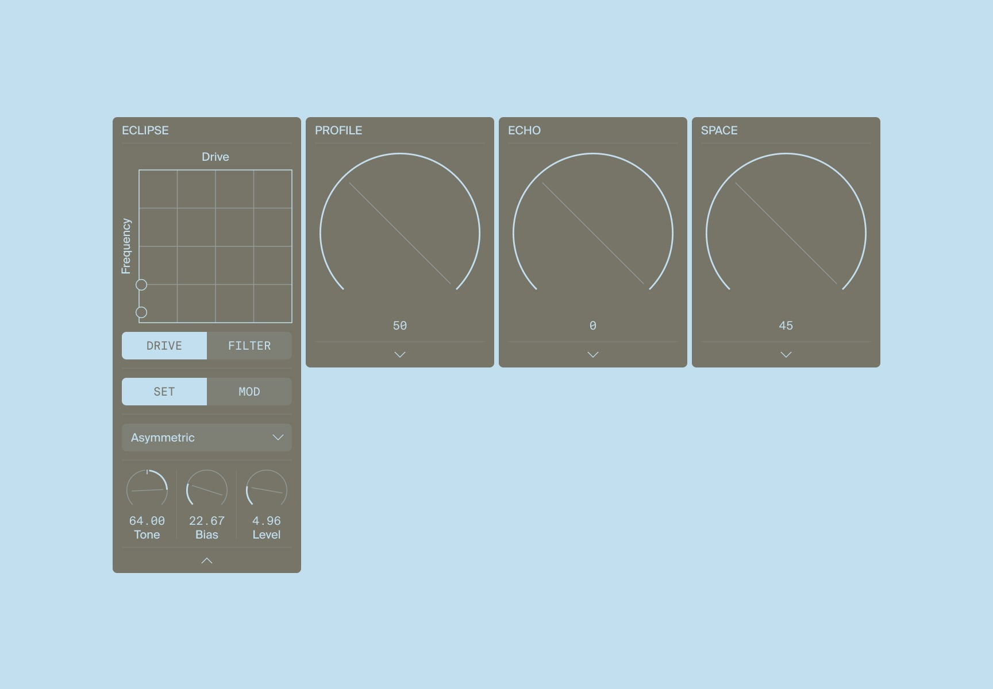This screenshot has height=689, width=993.
Task: Switch to FILTER mode
Action: [249, 346]
